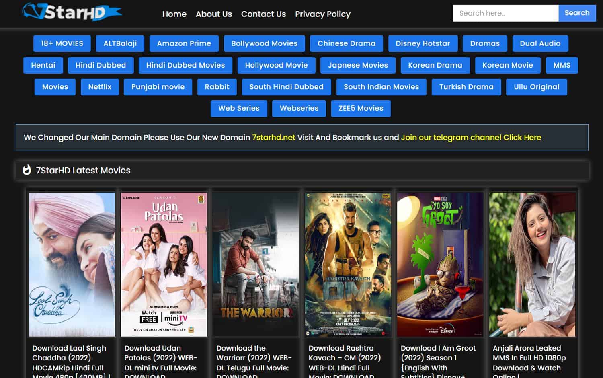603x378 pixels.
Task: Open the Hindi Dubbed category
Action: point(100,65)
